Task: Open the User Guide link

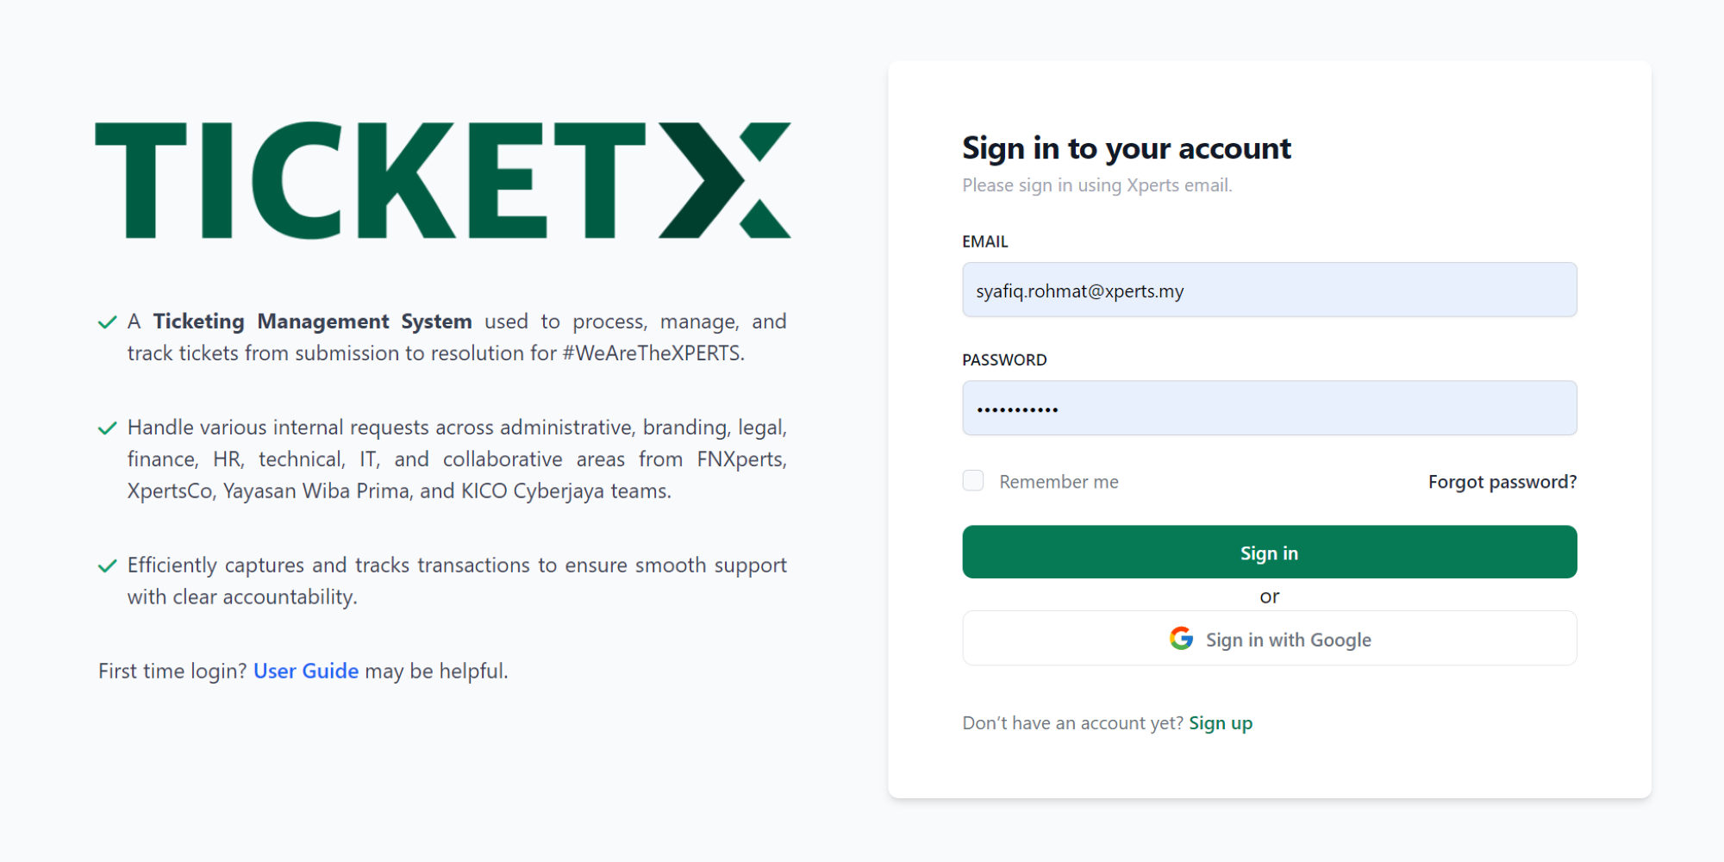Action: pyautogui.click(x=306, y=671)
